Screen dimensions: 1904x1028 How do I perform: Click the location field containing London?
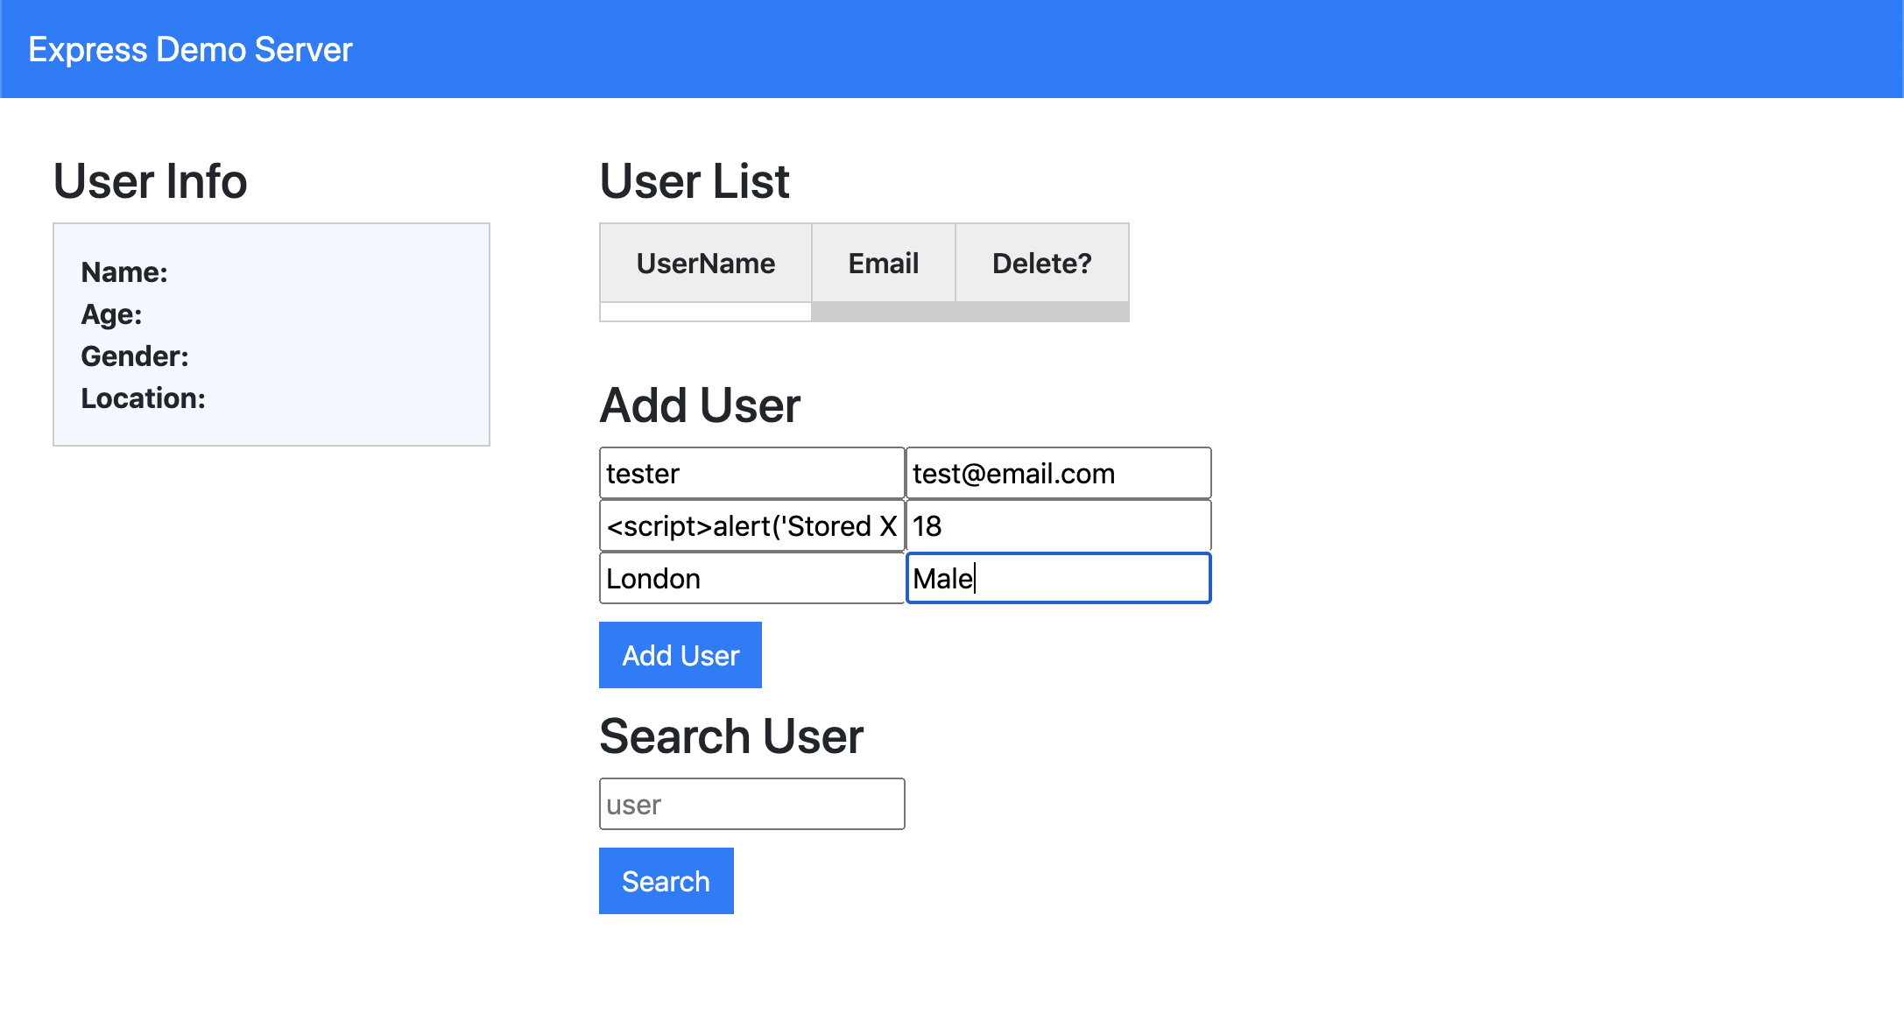click(752, 578)
